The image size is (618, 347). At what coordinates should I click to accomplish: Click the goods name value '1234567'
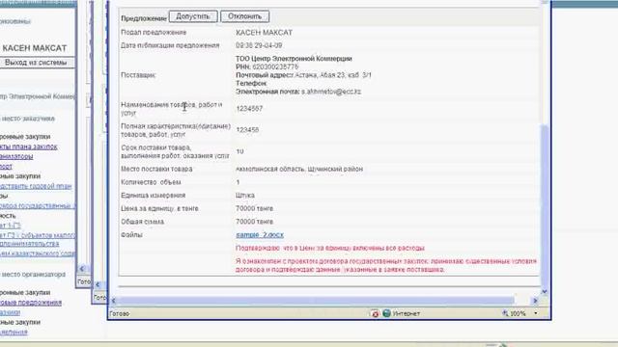coord(249,109)
